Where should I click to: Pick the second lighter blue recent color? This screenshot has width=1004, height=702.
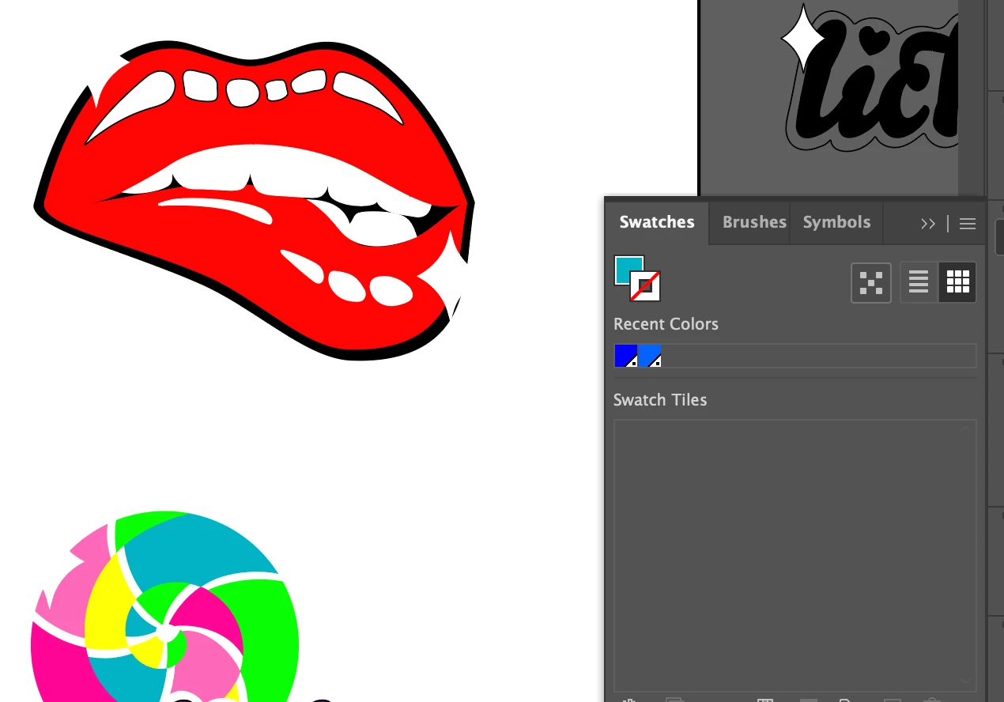point(650,356)
